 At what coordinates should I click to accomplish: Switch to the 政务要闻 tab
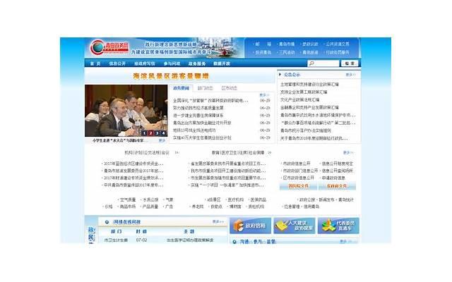181,88
